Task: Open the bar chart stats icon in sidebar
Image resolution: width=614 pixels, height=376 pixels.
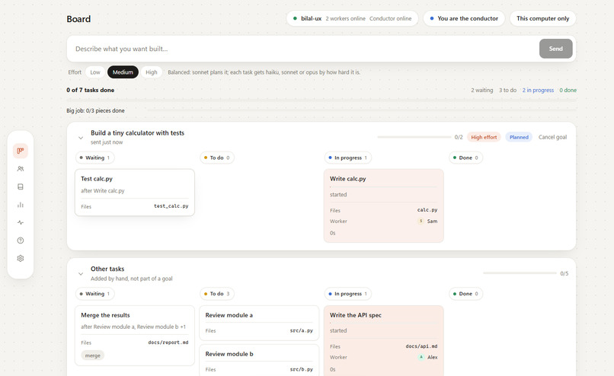Action: pyautogui.click(x=21, y=205)
